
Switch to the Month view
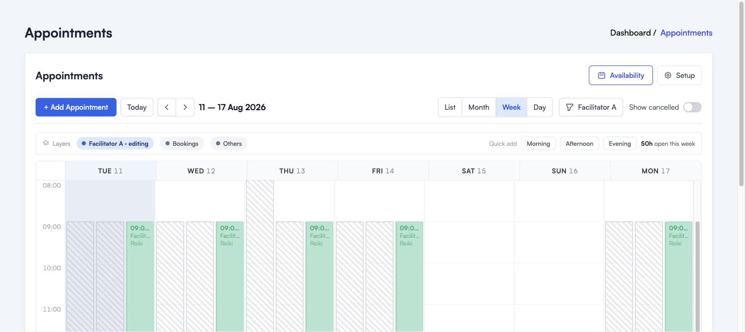click(479, 107)
